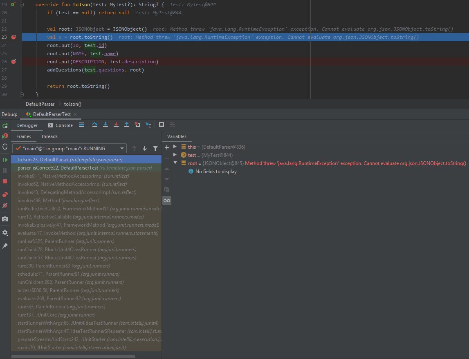This screenshot has width=469, height=359.
Task: Expand the 'test' variable node
Action: tap(175, 155)
